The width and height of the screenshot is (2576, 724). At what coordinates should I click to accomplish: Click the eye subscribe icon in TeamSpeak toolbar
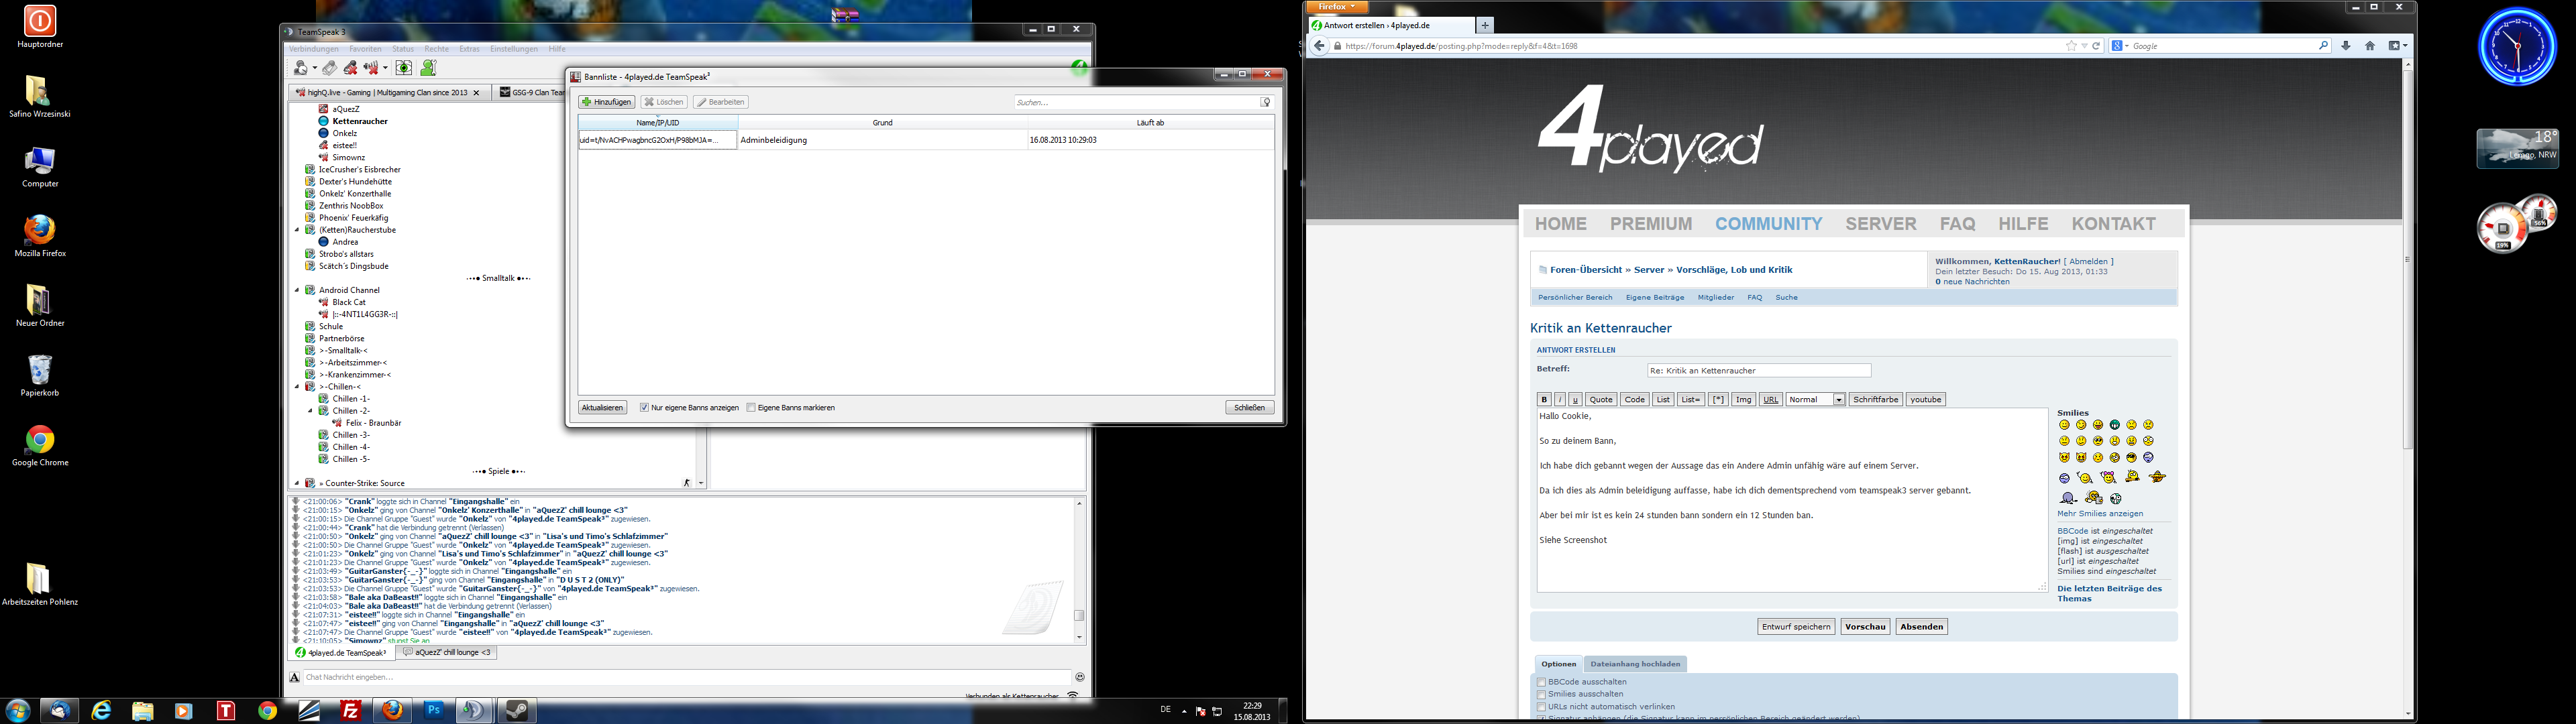pyautogui.click(x=403, y=68)
